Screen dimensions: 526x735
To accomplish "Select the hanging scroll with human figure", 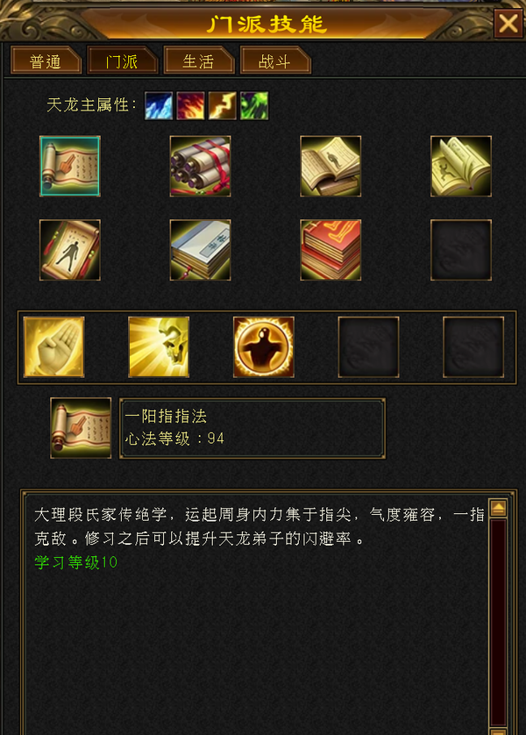I will point(70,250).
